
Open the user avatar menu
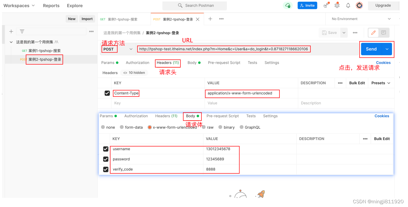point(359,5)
